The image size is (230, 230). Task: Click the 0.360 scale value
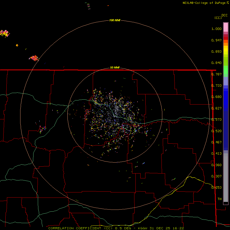click(x=216, y=165)
